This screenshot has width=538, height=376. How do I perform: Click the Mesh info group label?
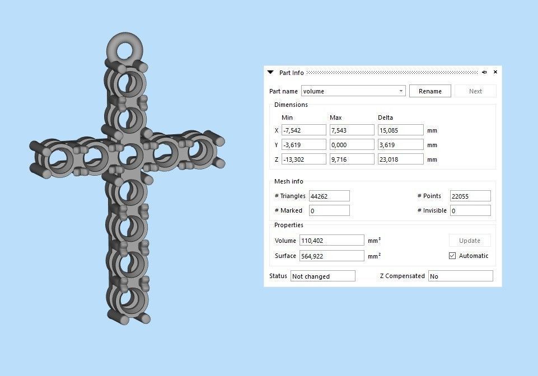point(288,181)
